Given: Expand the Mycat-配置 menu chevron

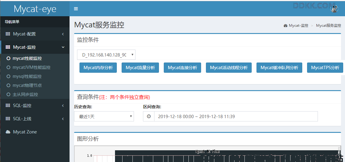Looking at the screenshot, I should click(x=63, y=34).
